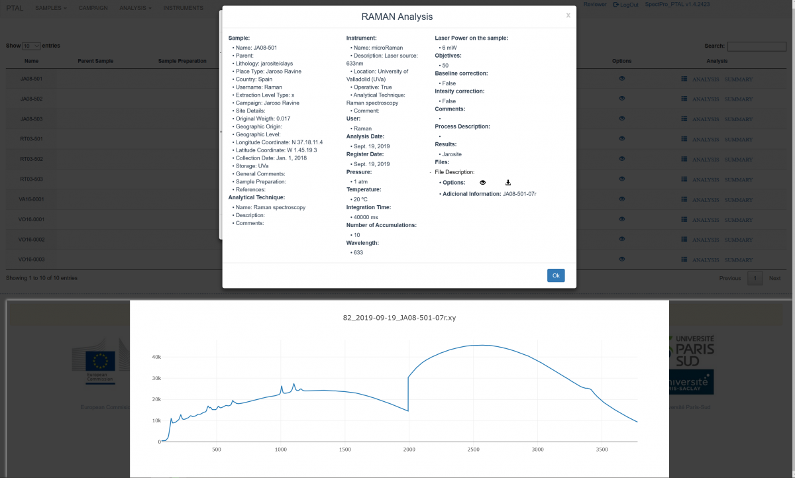Click the eye icon in the VO16-0003 row

tap(622, 259)
